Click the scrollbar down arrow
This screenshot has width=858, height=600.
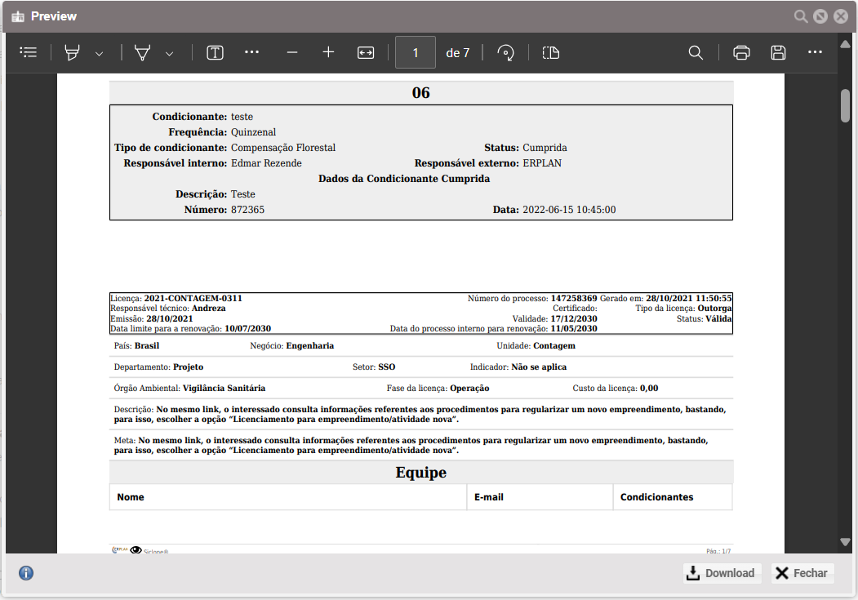coord(845,542)
